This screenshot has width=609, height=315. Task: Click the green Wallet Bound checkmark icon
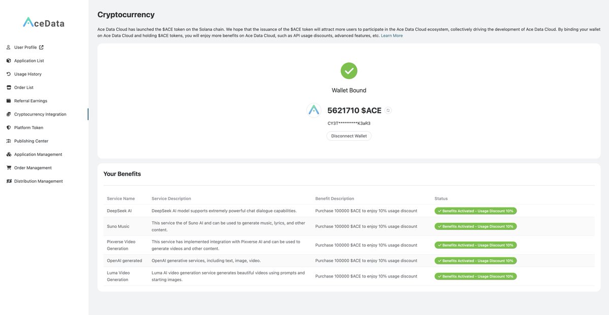(x=349, y=71)
